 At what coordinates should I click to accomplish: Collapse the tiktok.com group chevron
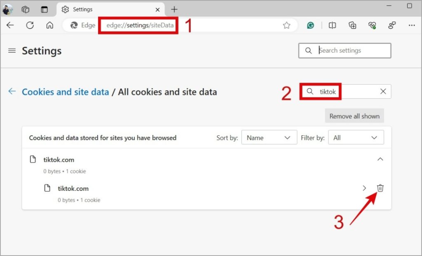click(380, 159)
